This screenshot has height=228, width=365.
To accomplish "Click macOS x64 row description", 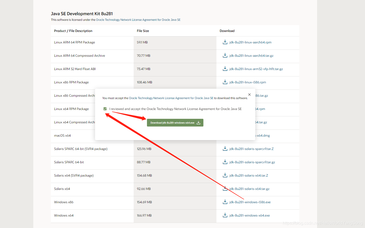I will pos(62,136).
